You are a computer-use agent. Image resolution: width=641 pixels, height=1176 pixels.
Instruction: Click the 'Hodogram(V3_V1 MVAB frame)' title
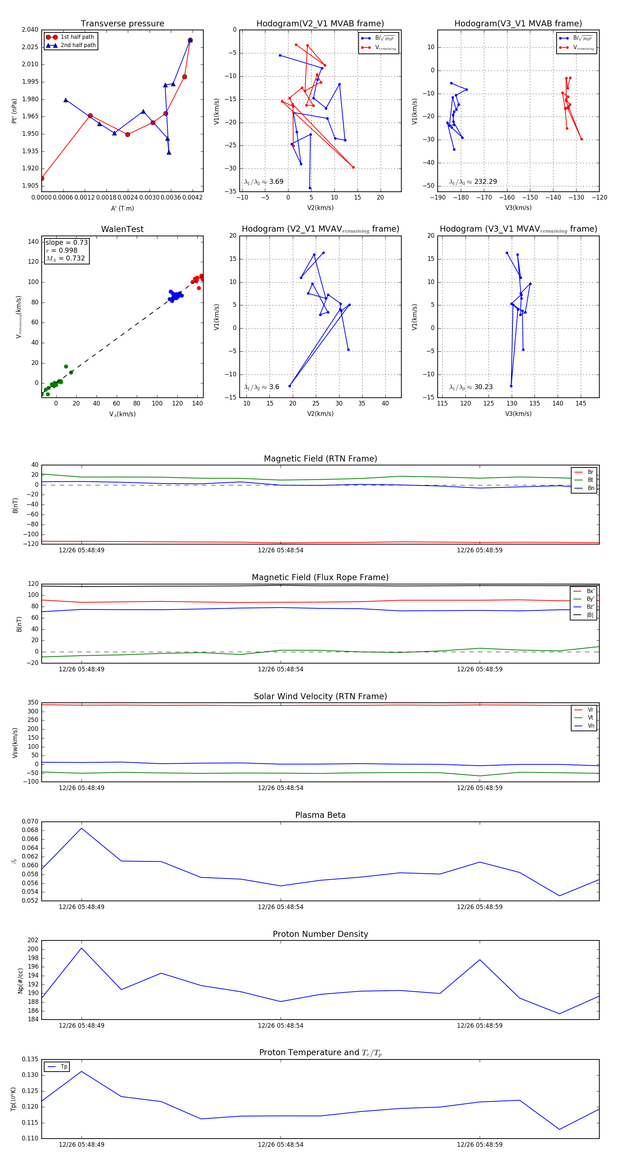[518, 24]
